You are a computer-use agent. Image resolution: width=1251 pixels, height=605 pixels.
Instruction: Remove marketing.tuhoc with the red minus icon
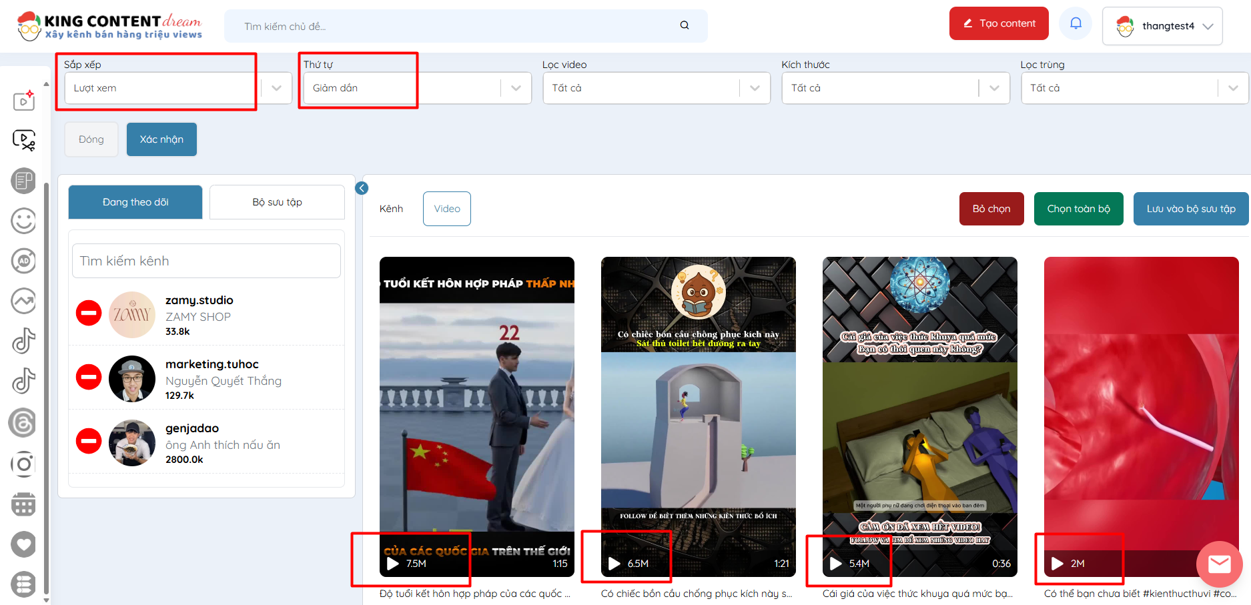(89, 377)
